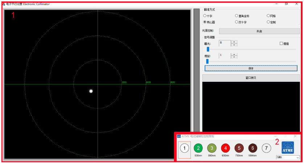Screen dimensions: 304x164
Task: Select the 十字 aiming mode radio button
Action: pyautogui.click(x=205, y=16)
